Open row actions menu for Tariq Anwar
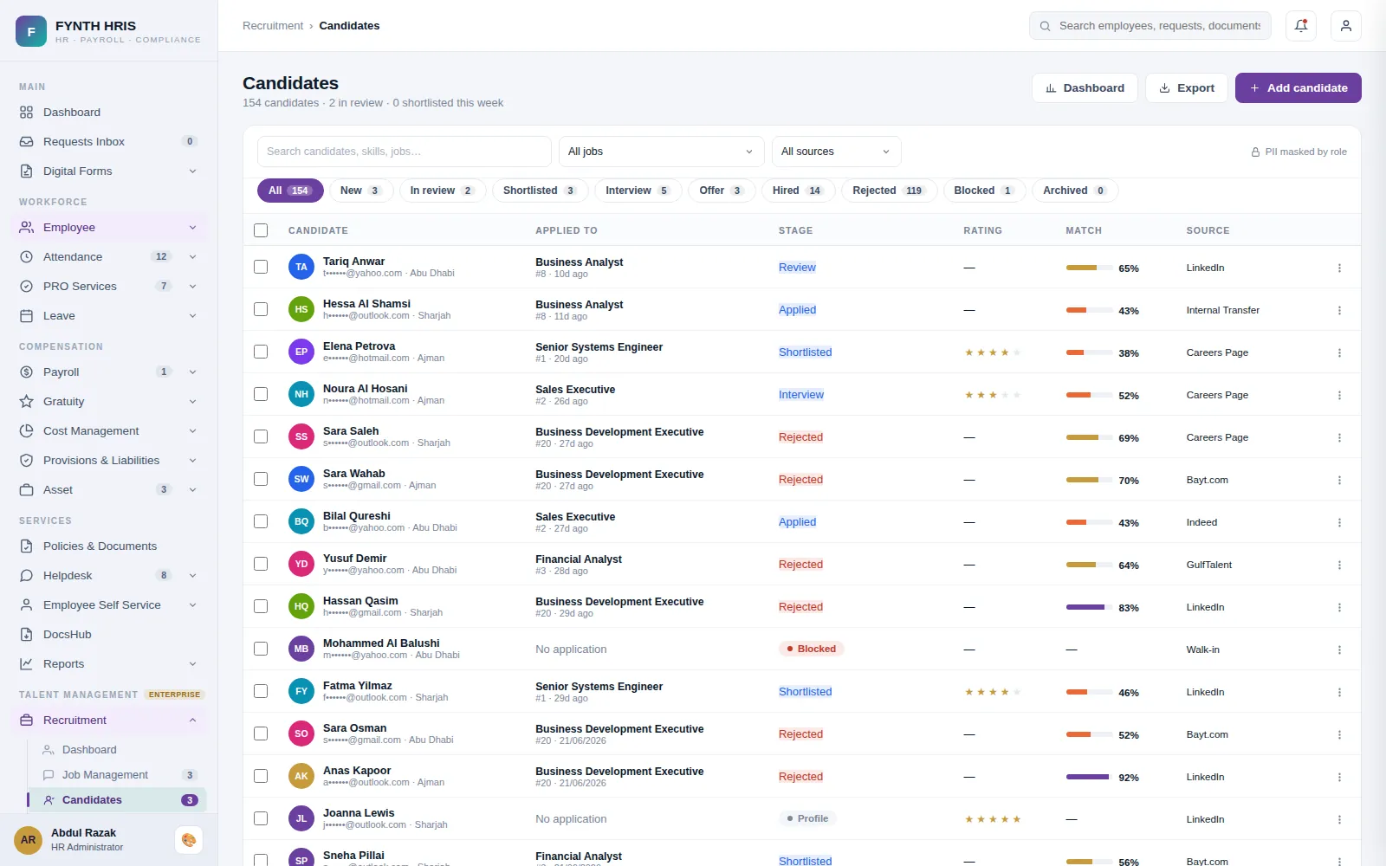This screenshot has width=1386, height=866. pyautogui.click(x=1339, y=268)
